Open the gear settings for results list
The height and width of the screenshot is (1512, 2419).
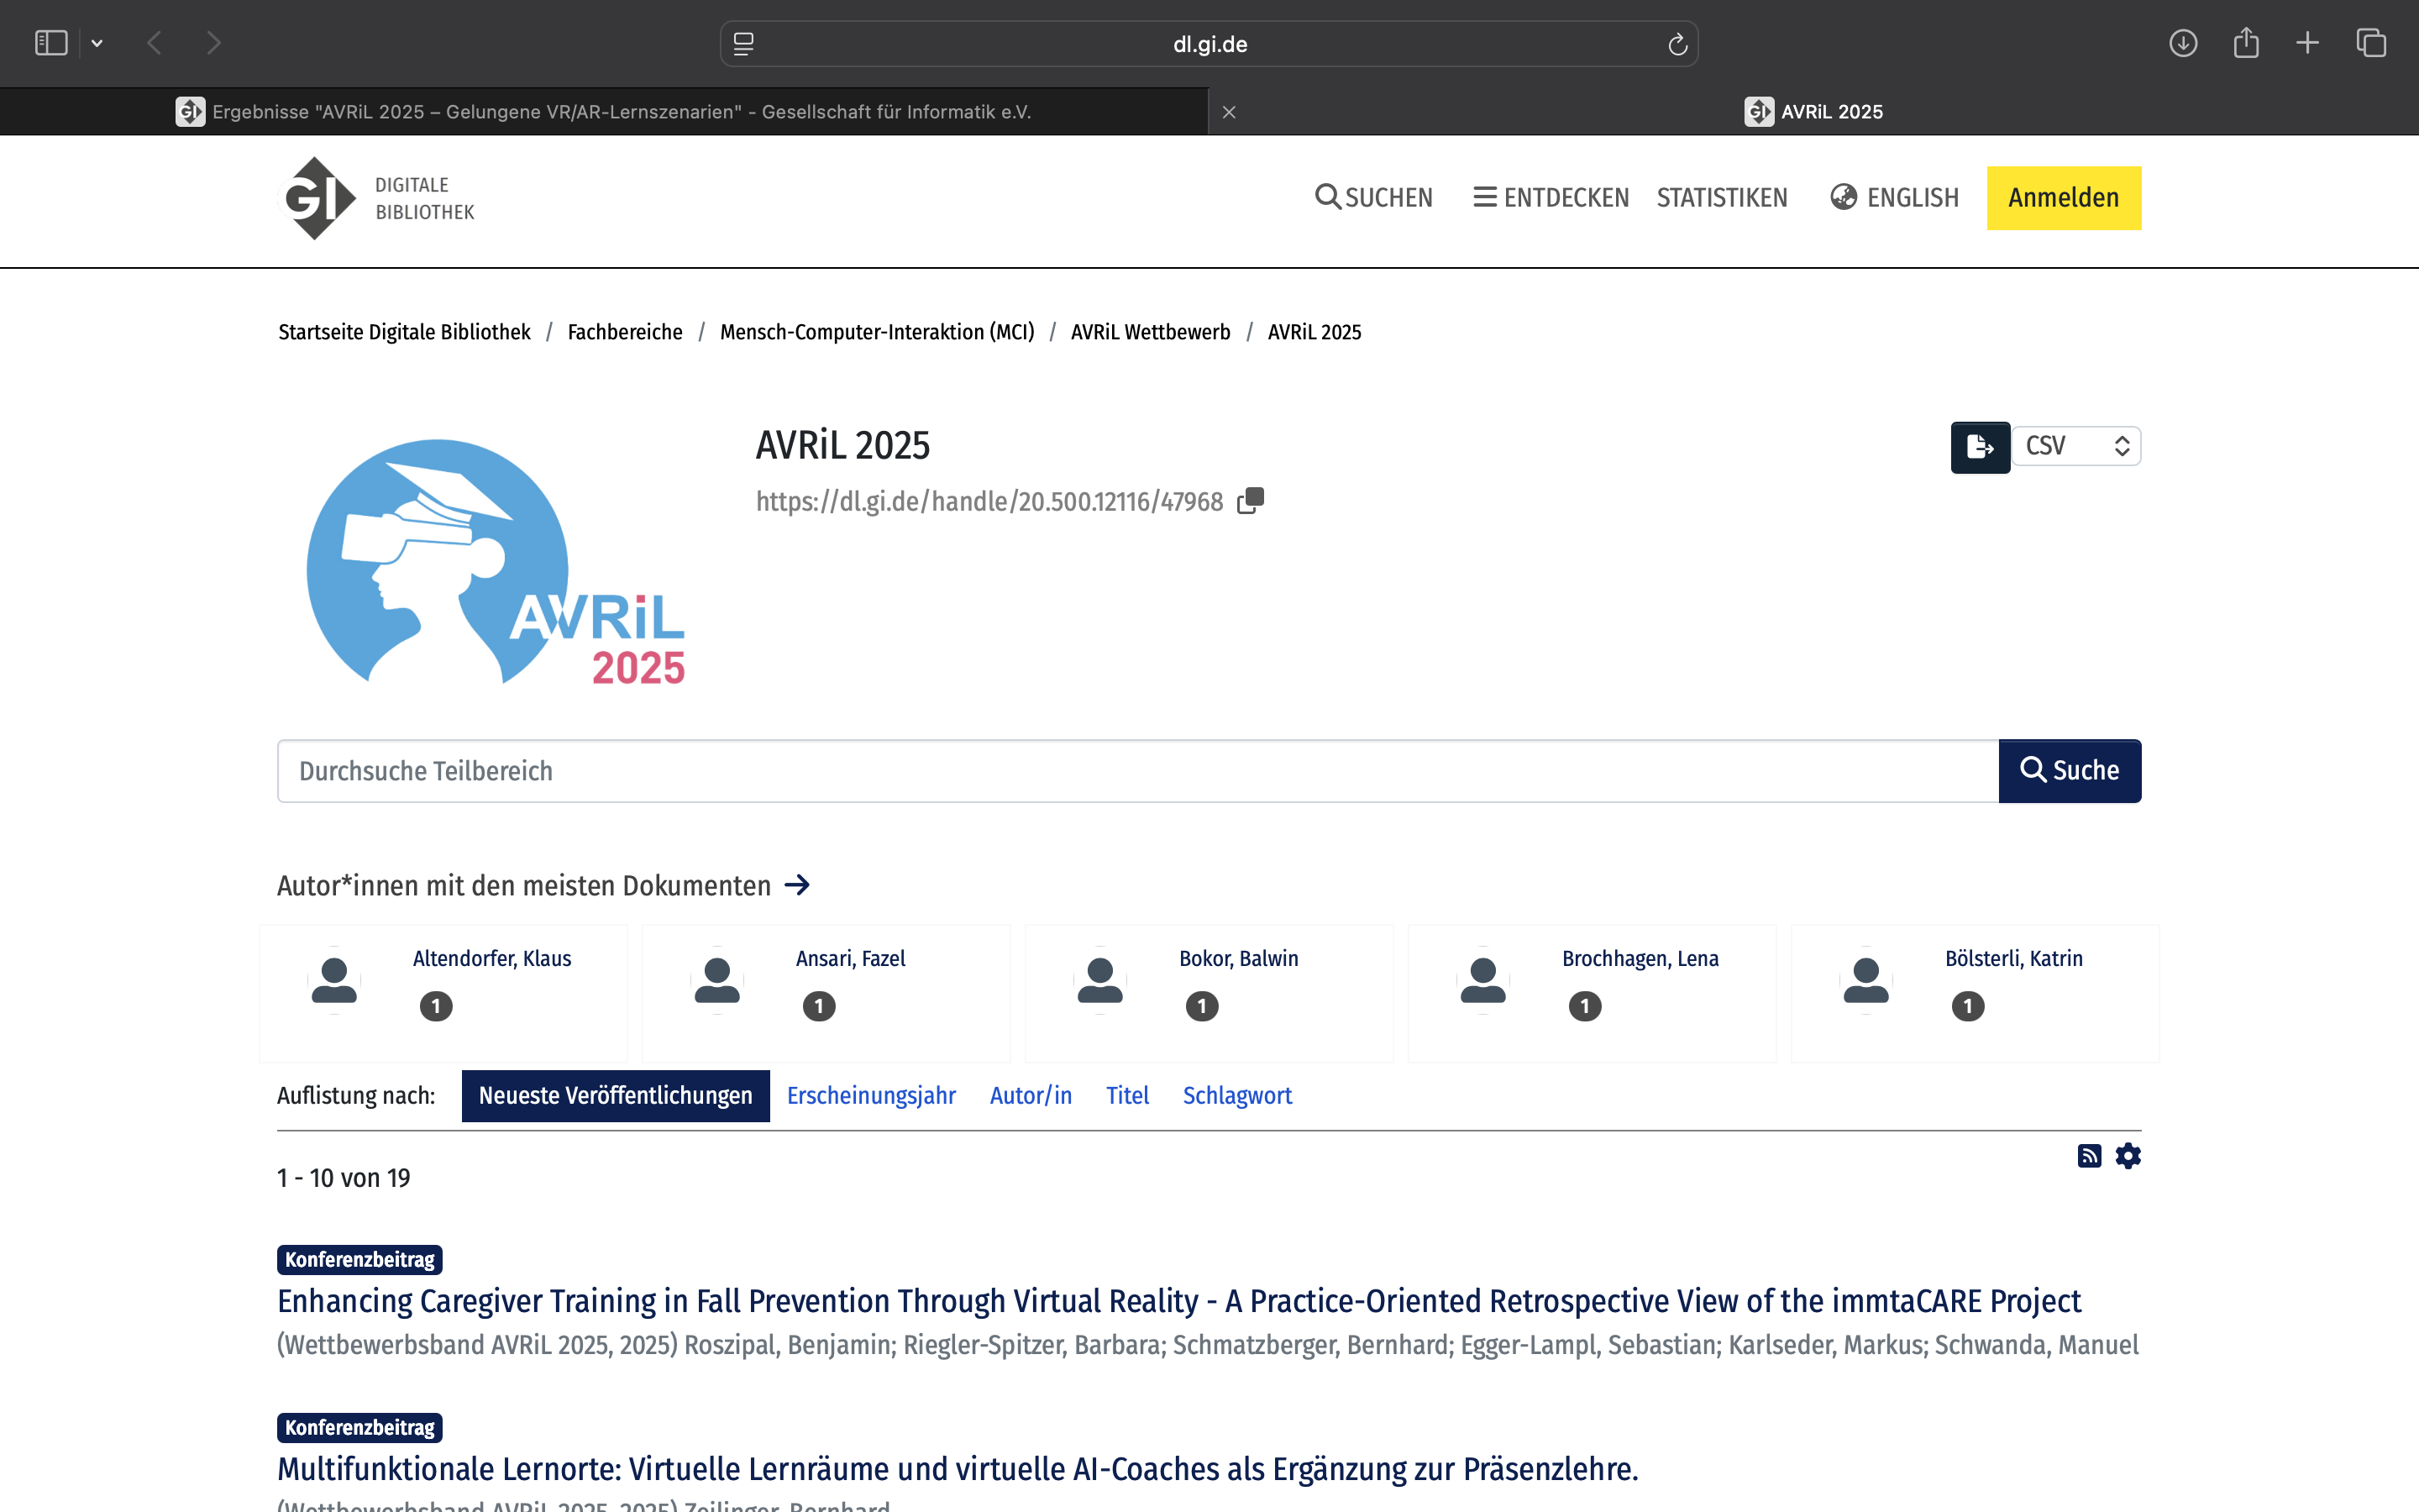coord(2128,1156)
